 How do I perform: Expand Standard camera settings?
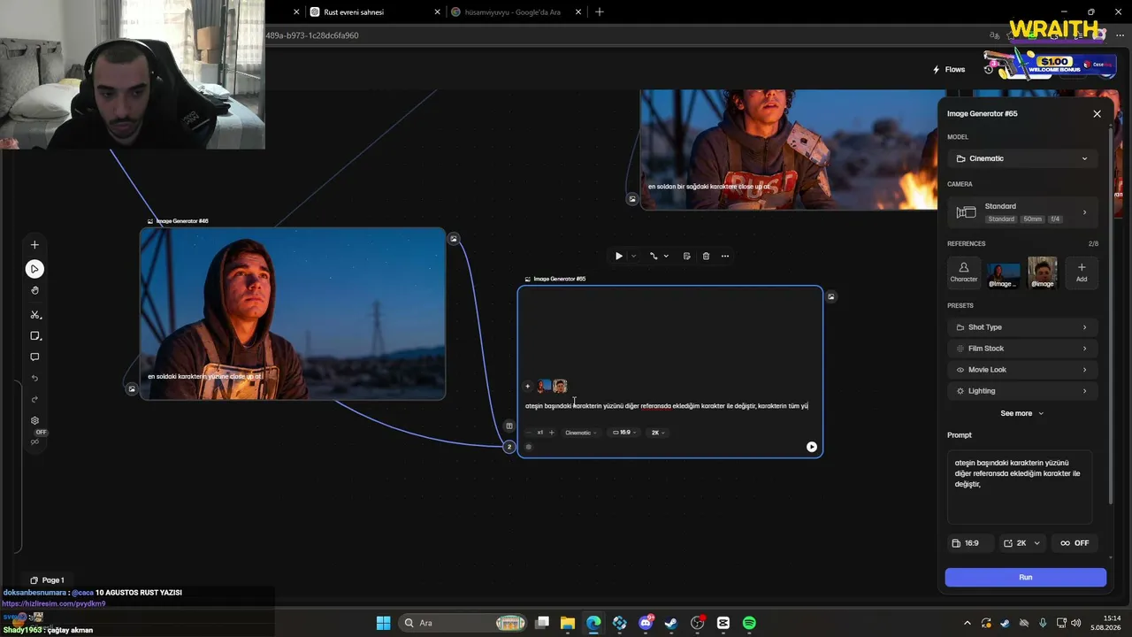[1022, 212]
